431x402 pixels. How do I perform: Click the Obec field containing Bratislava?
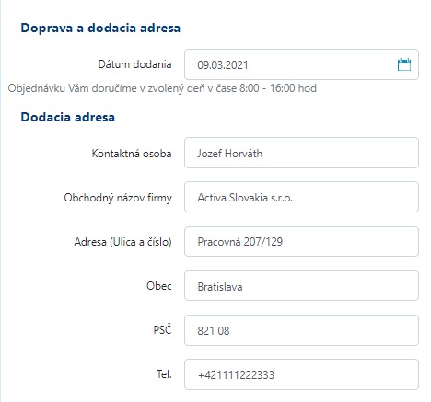click(301, 286)
